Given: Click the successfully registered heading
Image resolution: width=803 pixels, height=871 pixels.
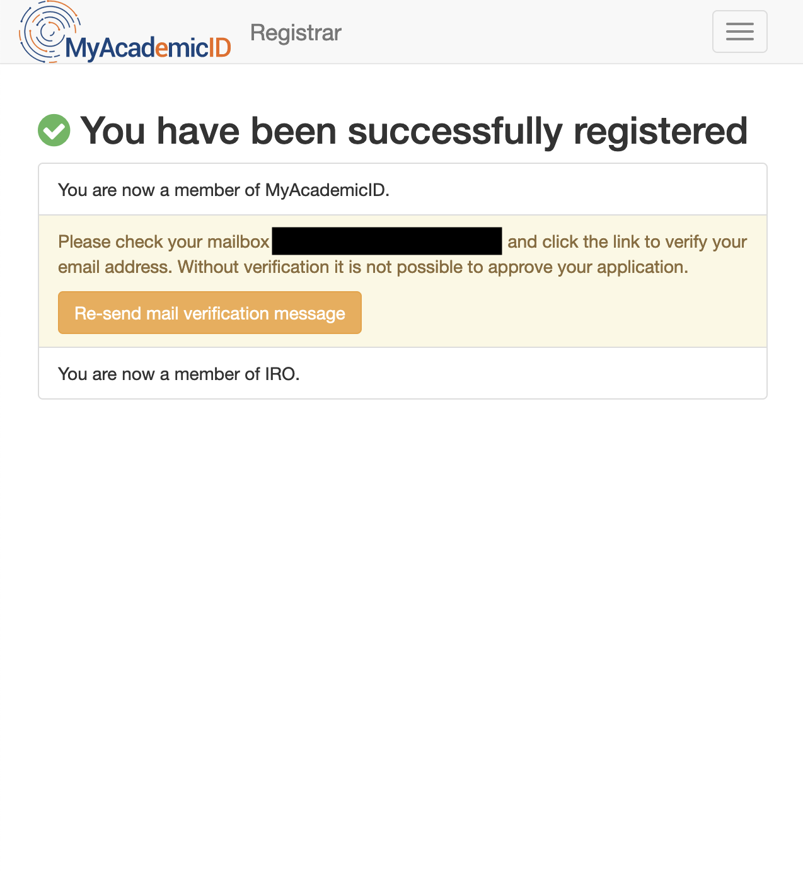Looking at the screenshot, I should 413,131.
